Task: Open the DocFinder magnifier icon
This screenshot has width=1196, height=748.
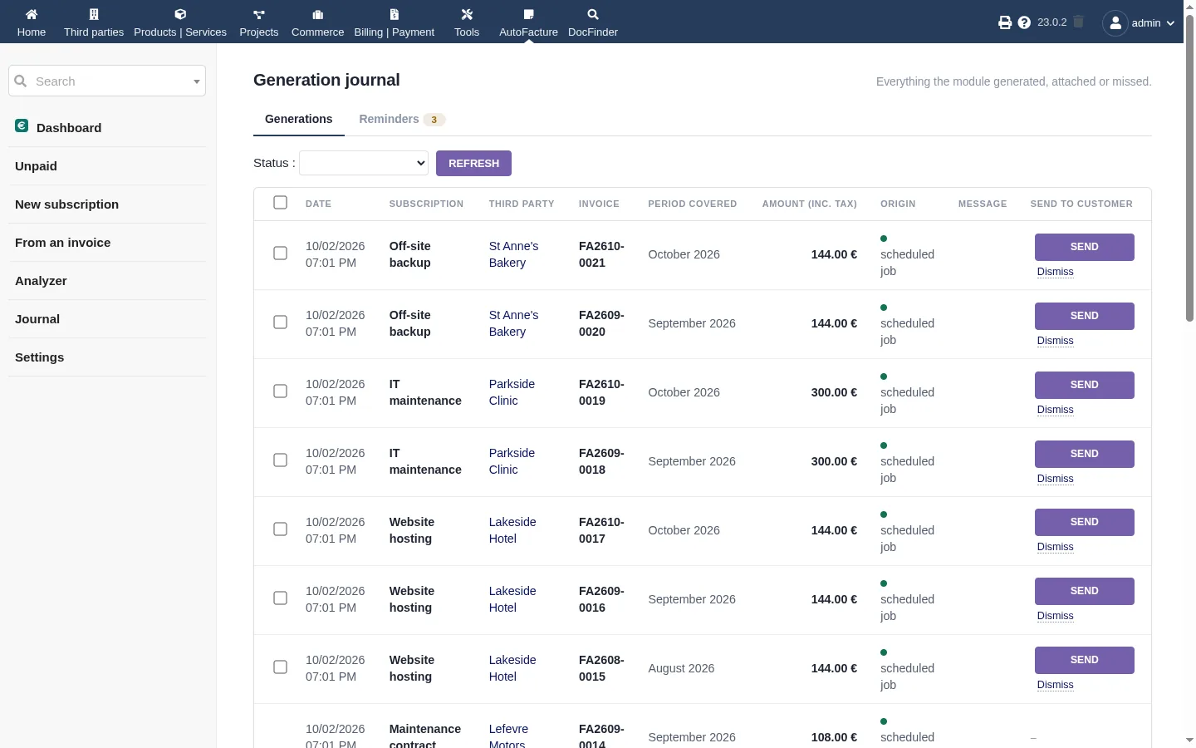Action: pyautogui.click(x=593, y=14)
